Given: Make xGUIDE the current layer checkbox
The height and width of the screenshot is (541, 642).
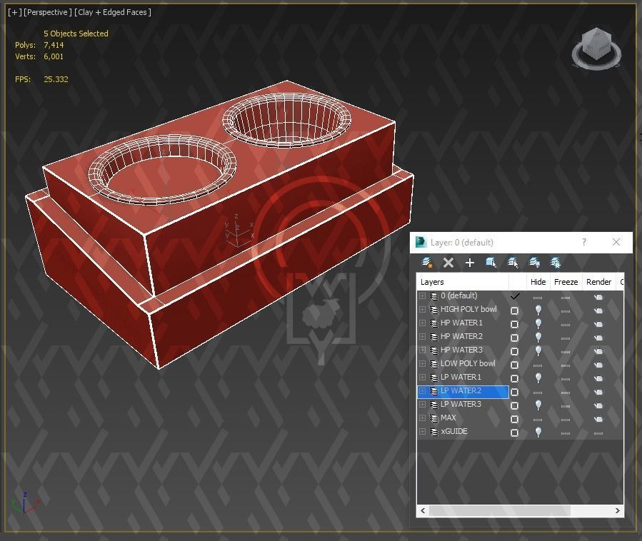Looking at the screenshot, I should (514, 433).
